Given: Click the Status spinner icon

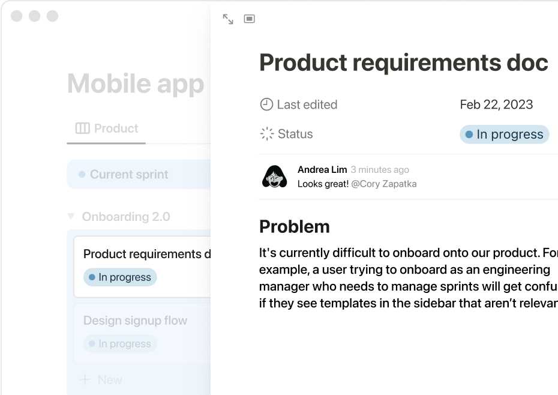Looking at the screenshot, I should point(266,134).
